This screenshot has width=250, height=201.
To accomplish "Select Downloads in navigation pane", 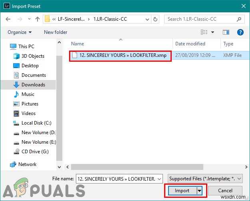I will click(x=28, y=85).
